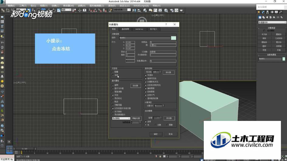Select Lights category icon in Create panel

pos(267,17)
